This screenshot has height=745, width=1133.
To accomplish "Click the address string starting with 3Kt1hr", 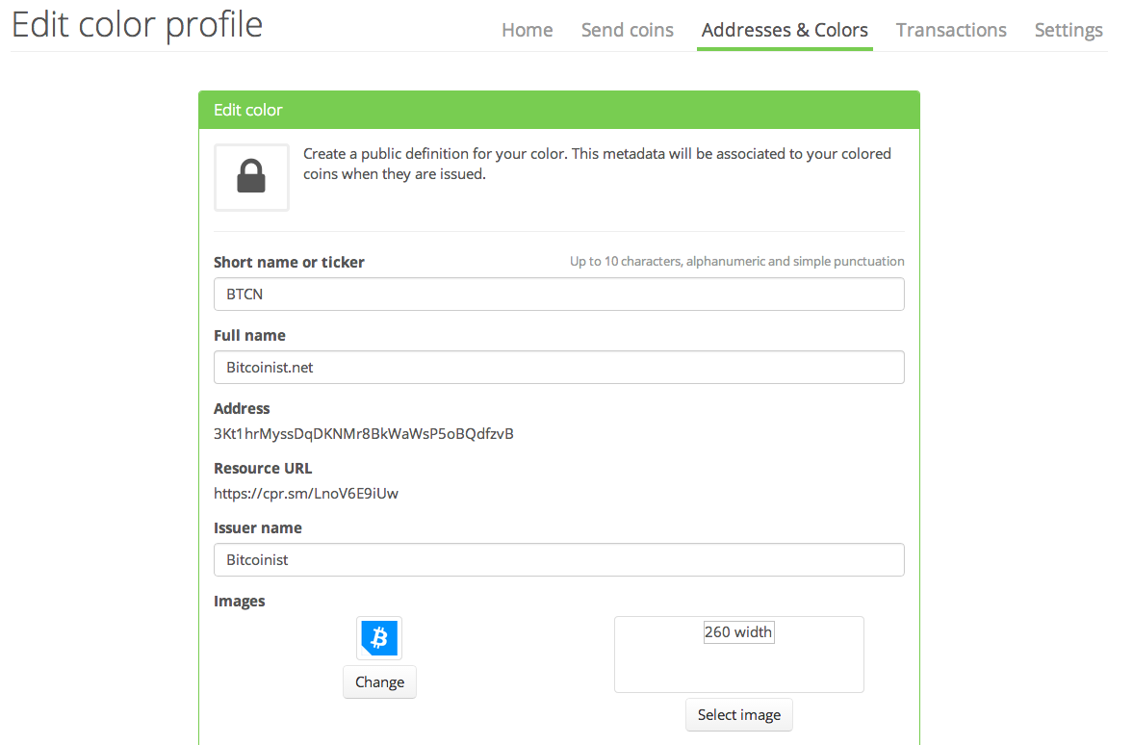I will (x=363, y=434).
